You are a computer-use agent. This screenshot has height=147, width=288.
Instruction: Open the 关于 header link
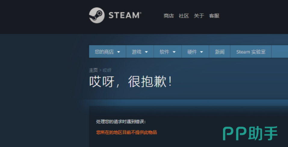[x=199, y=16]
